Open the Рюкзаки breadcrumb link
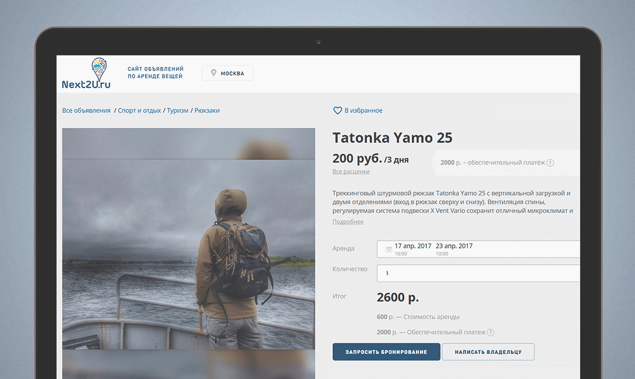 click(207, 110)
